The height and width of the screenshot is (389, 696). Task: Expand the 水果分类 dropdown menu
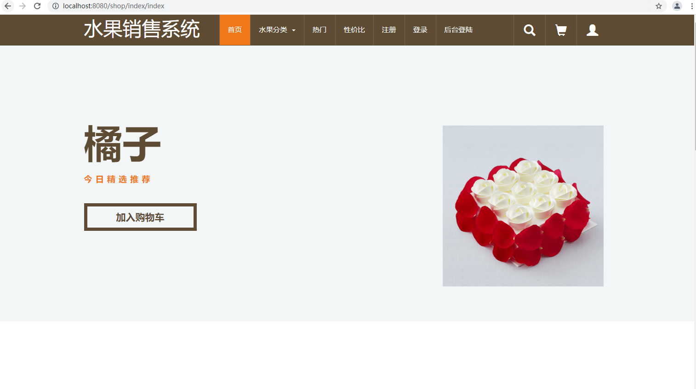pyautogui.click(x=277, y=30)
